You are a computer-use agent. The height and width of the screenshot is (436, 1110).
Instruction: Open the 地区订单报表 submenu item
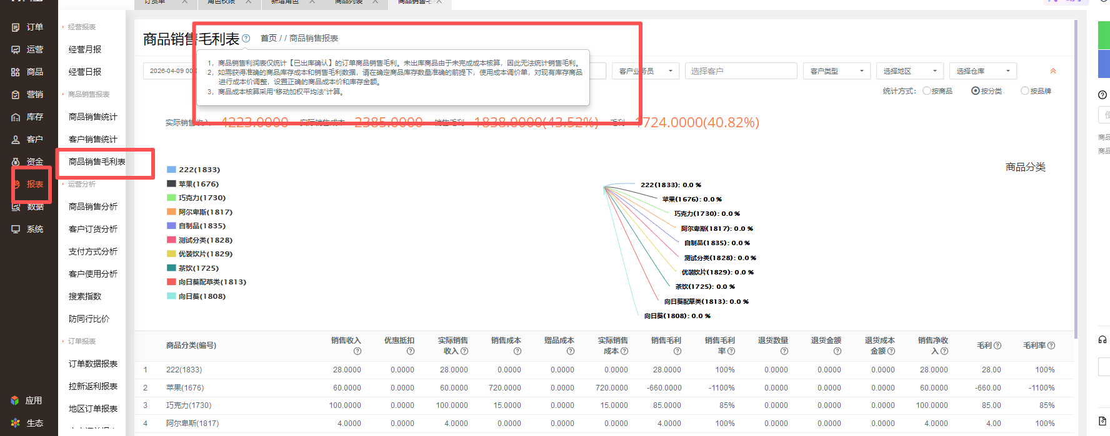point(93,409)
